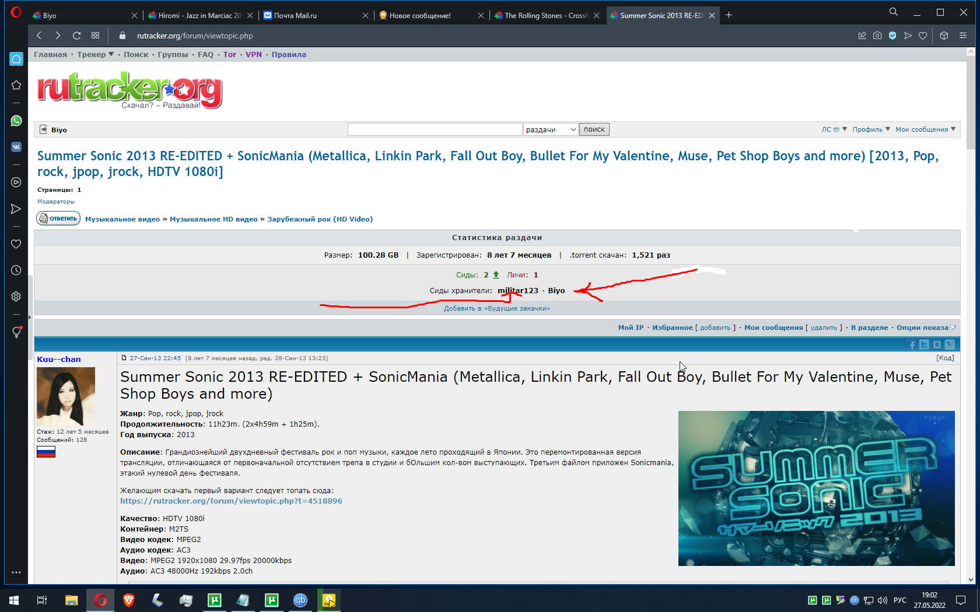Open the rutracker.org logo homepage

point(129,91)
